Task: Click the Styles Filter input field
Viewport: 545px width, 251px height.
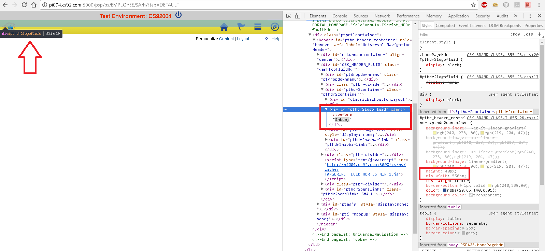Action: pos(462,34)
